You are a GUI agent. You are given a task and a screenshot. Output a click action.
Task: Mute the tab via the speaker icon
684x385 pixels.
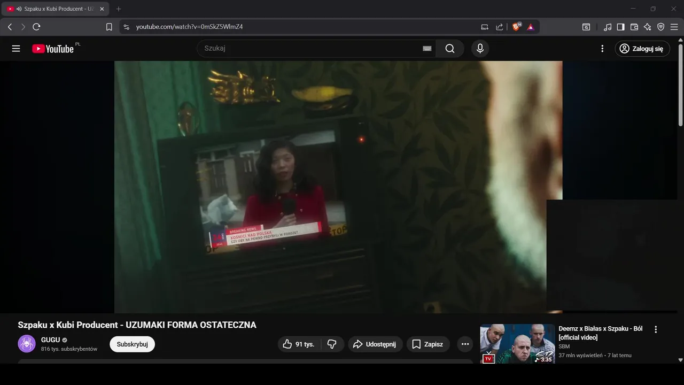pyautogui.click(x=19, y=9)
